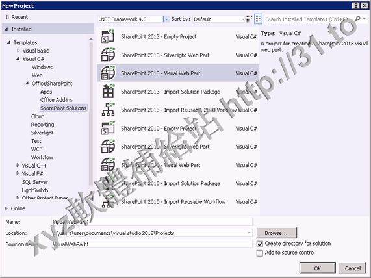Select the WCF category
Screen dimensions: 371x278
tap(36, 149)
